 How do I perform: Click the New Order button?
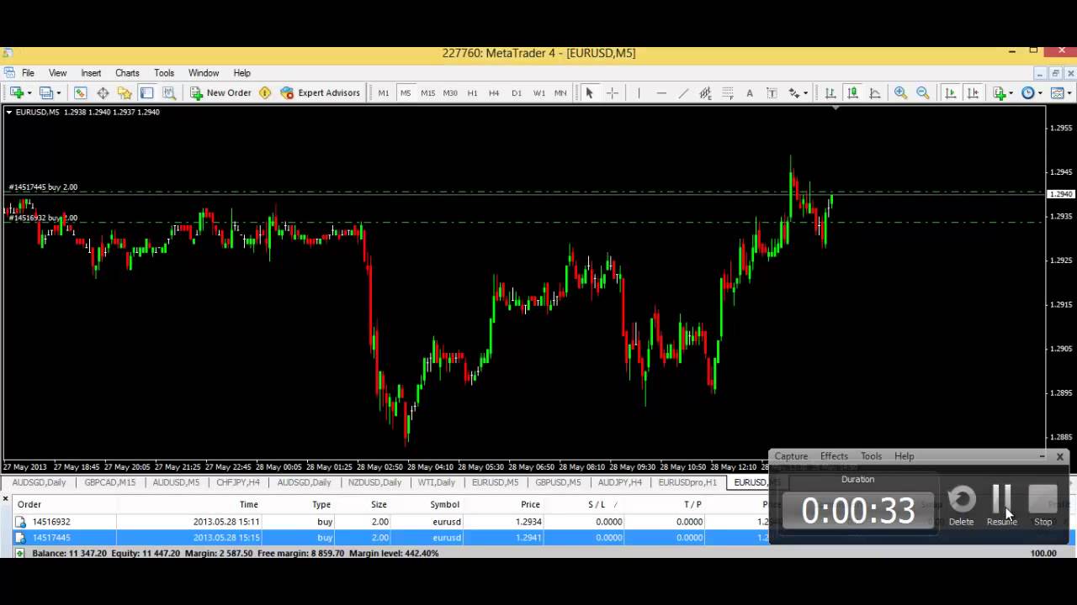pyautogui.click(x=220, y=92)
